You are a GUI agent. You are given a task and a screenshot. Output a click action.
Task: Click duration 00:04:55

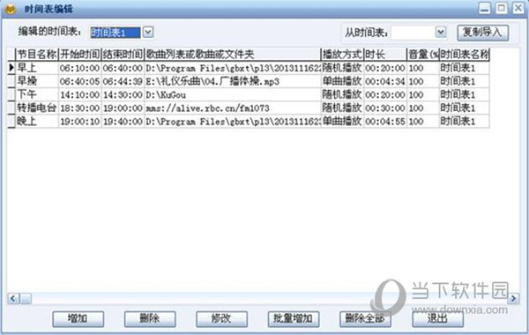[x=385, y=121]
